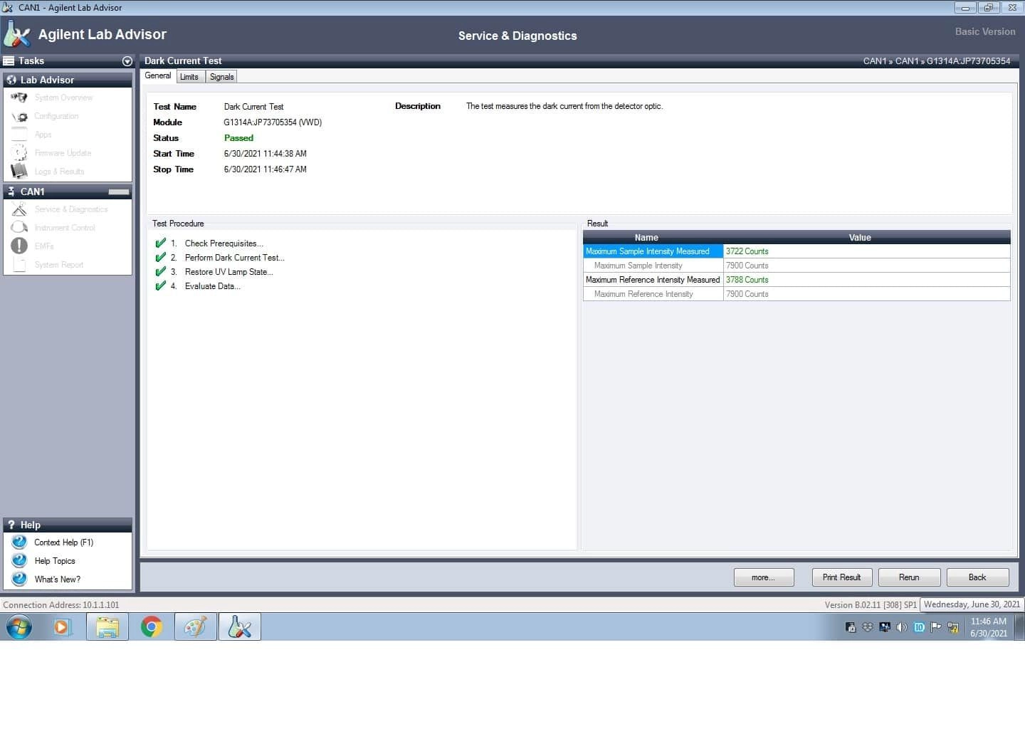Click the Firmware Update icon
Viewport: 1025px width, 729px height.
click(19, 153)
